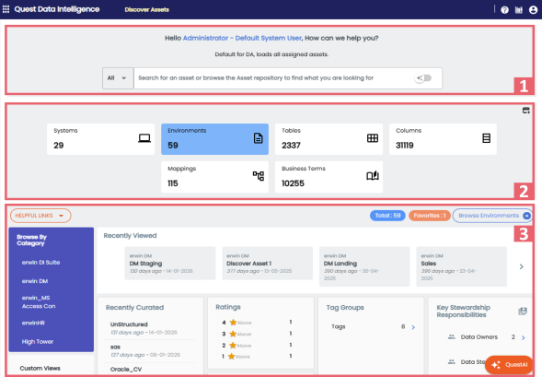542x377 pixels.
Task: Select the Mappings card
Action: (214, 177)
